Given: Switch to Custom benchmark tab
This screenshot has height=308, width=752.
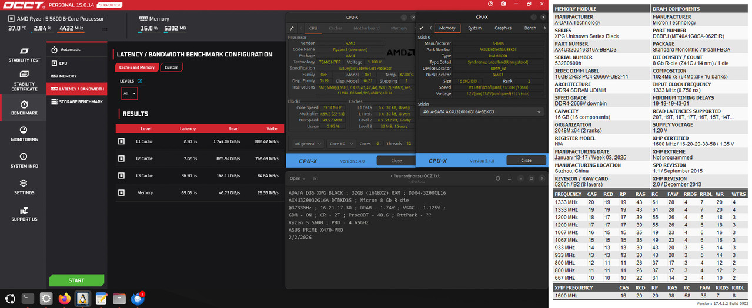Looking at the screenshot, I should pos(172,67).
